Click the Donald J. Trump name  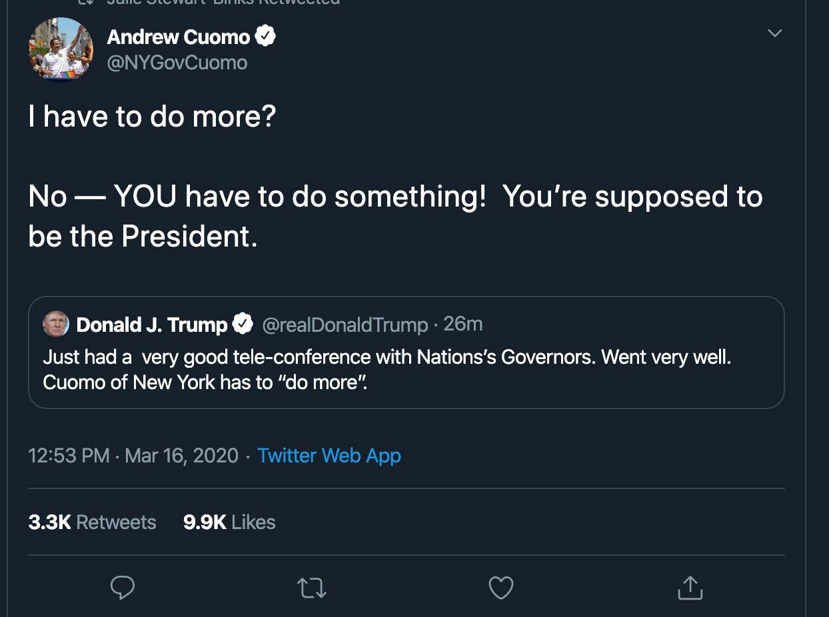click(152, 324)
